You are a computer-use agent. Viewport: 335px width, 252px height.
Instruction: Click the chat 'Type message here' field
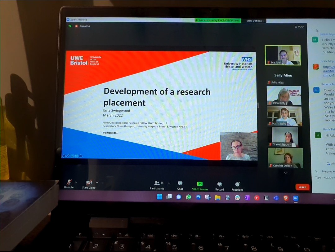tap(324, 178)
